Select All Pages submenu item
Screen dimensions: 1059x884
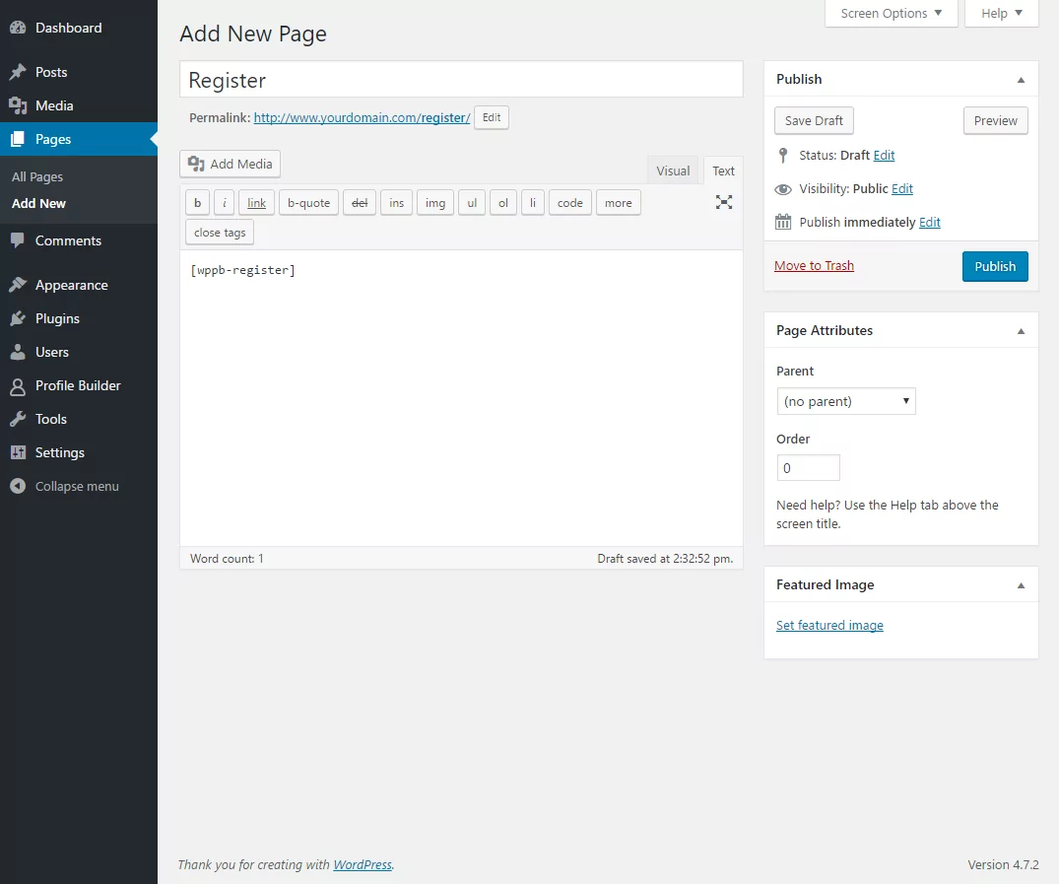37,176
